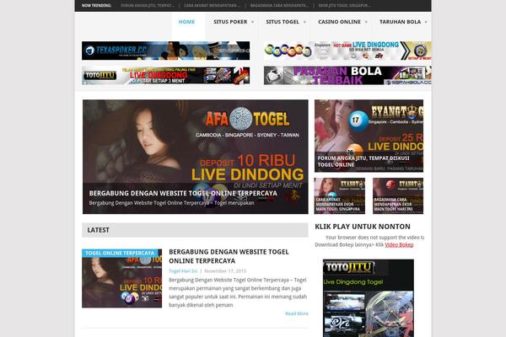506x337 pixels.
Task: Open featured headline 'Bergabung Dengan Website Togel Online Terpercaya'
Action: (183, 193)
